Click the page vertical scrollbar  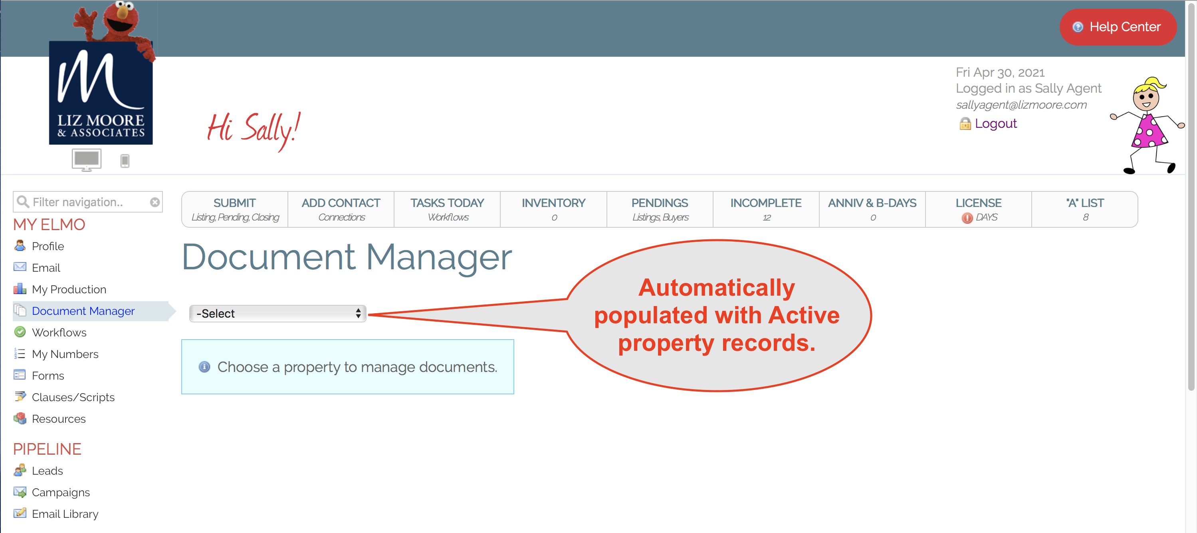point(1191,195)
